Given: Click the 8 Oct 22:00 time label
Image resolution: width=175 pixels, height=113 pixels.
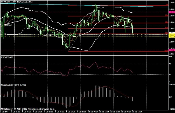Looking at the screenshot, I should point(49,112).
